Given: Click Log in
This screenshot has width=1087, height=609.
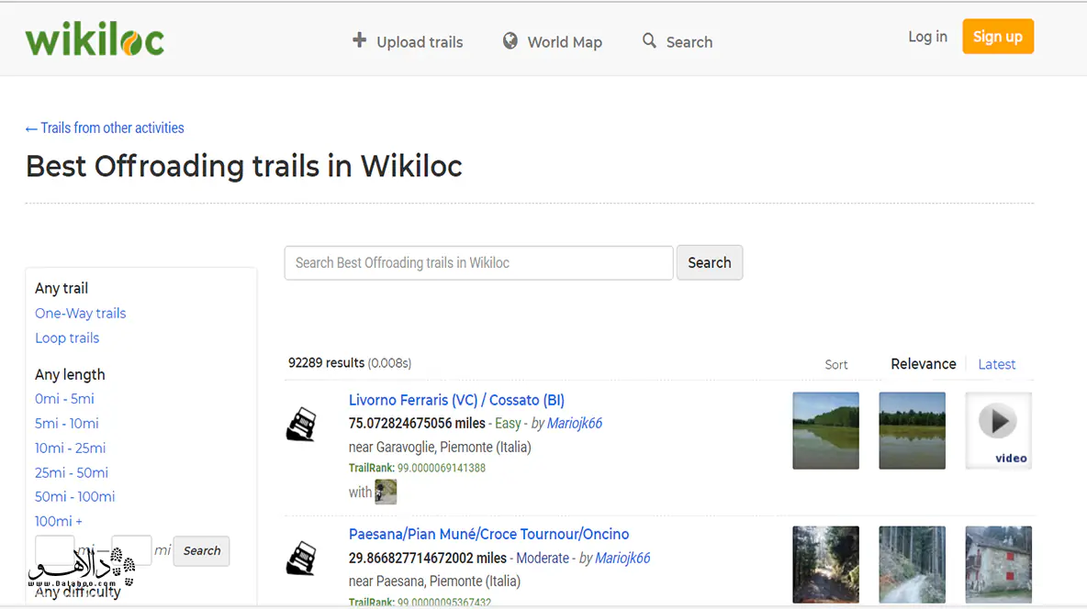Looking at the screenshot, I should click(927, 37).
